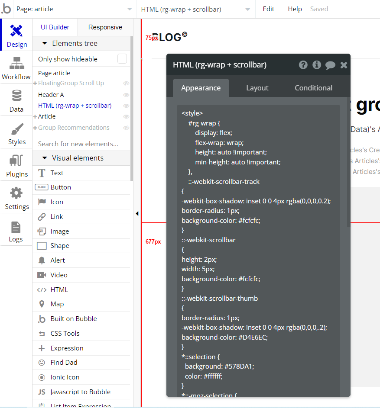Select the HTML element tool

tap(81, 289)
